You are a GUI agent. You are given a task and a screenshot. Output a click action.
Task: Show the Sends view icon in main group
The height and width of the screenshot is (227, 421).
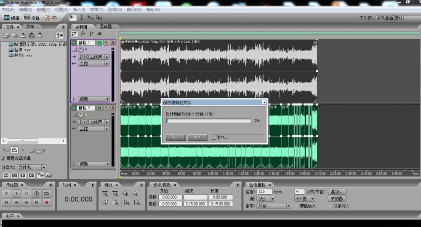click(x=91, y=34)
